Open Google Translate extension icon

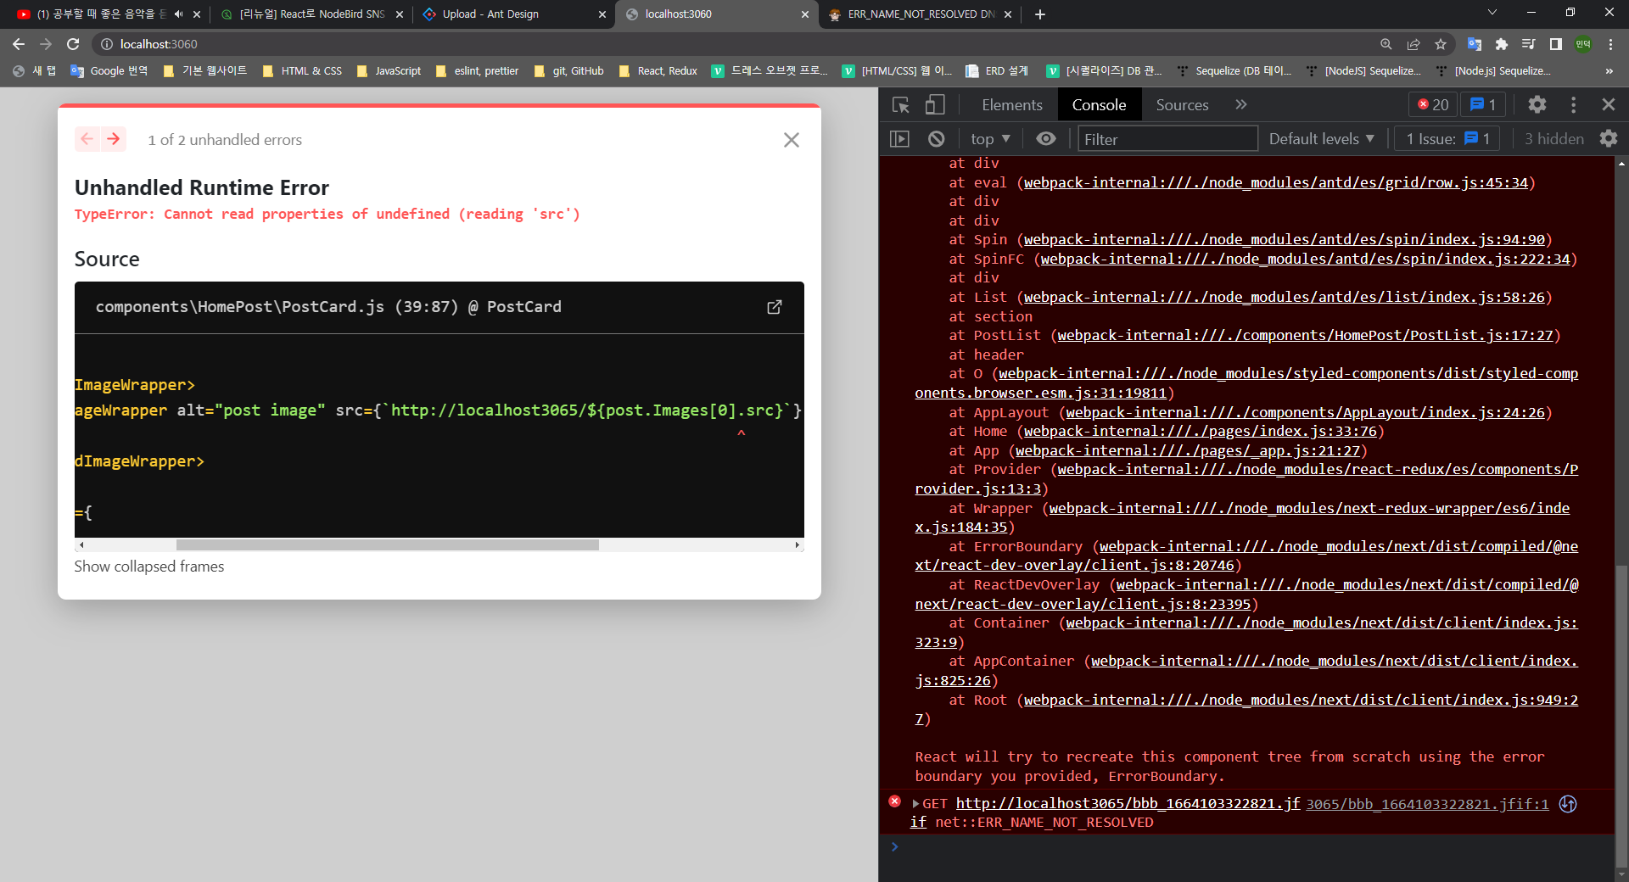pos(1474,44)
